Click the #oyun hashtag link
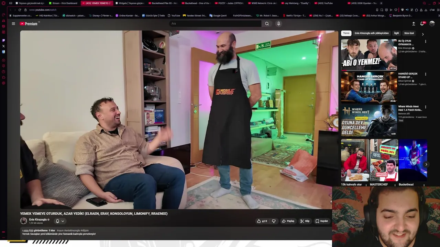 pos(60,231)
